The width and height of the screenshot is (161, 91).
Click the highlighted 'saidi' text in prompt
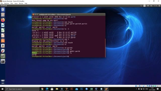[34, 53]
